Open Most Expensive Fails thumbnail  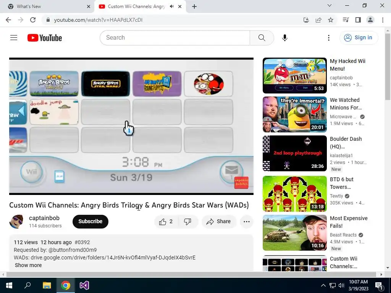click(x=294, y=232)
